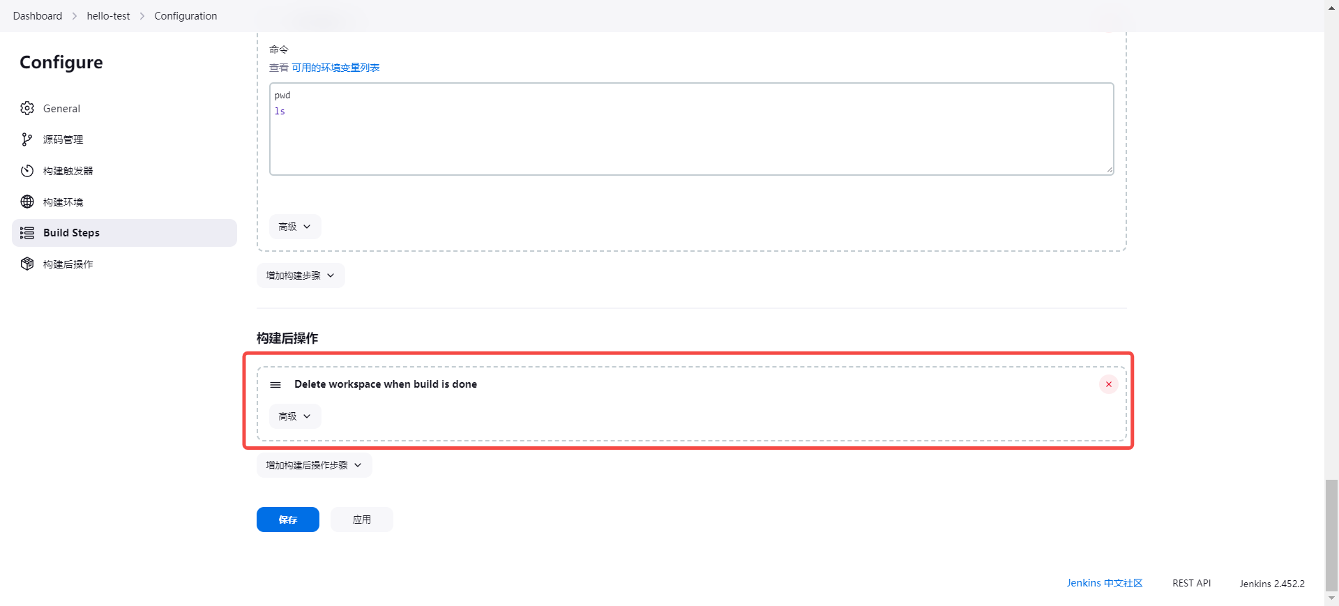Click the 构建后操作 package icon
Image resolution: width=1339 pixels, height=606 pixels.
[27, 264]
